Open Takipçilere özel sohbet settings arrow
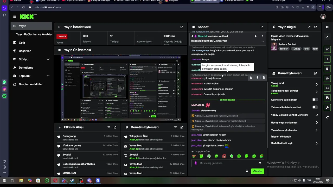Screen dimensions: 333x187 point(317,92)
